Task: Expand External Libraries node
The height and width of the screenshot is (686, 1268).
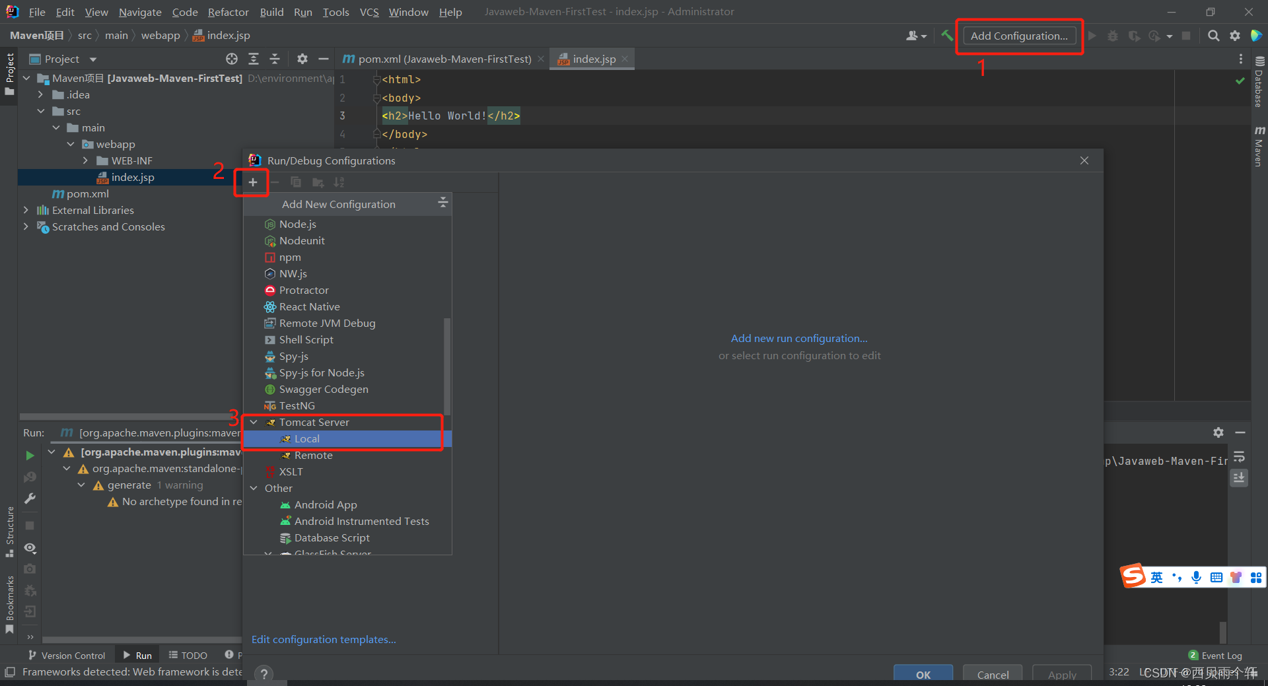Action: [26, 210]
